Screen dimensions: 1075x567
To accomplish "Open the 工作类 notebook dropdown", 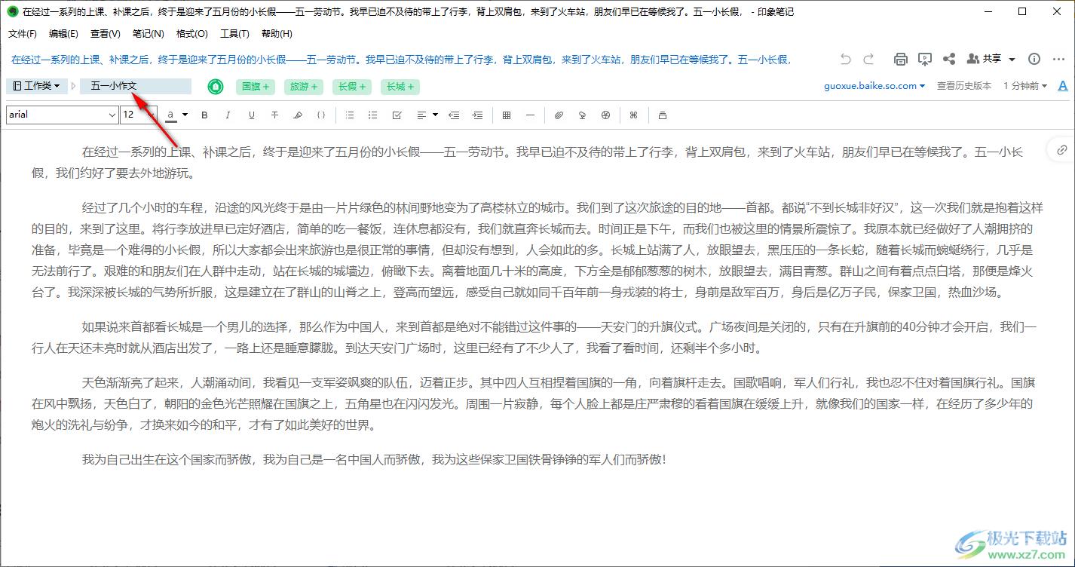I will pyautogui.click(x=37, y=86).
